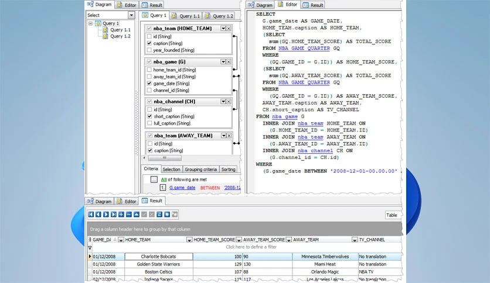Screen dimensions: 490x283
Task: Open HOME_TEAM column filter dropdown
Action: pyautogui.click(x=189, y=240)
